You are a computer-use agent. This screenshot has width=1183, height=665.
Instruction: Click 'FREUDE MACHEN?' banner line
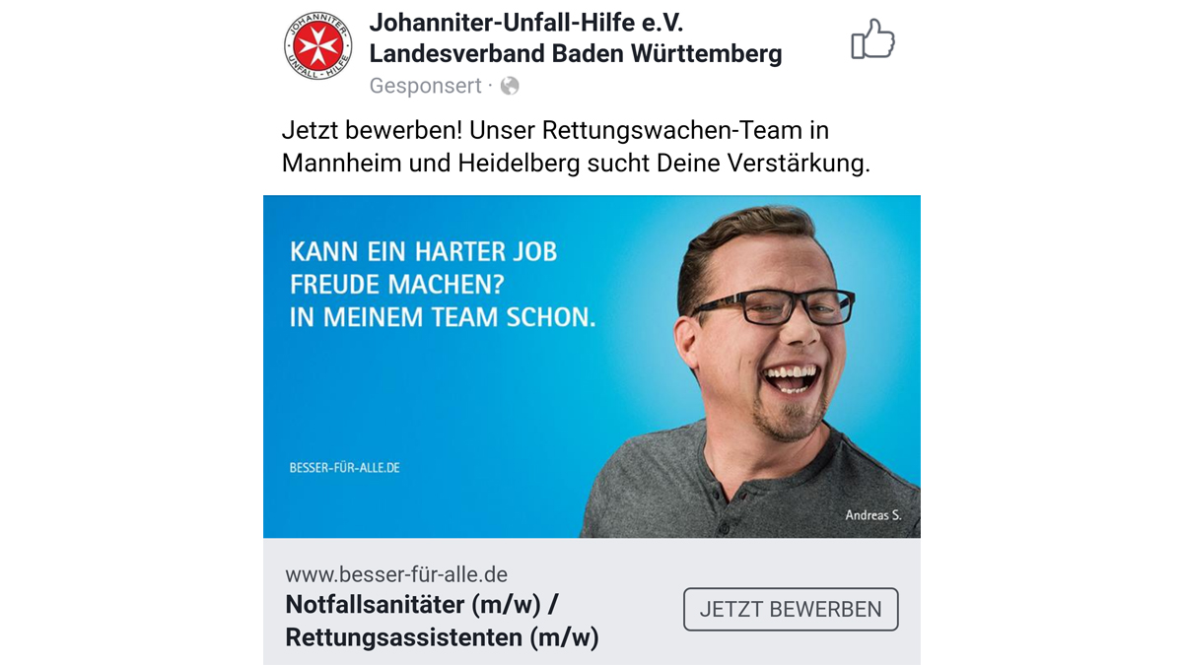click(397, 285)
